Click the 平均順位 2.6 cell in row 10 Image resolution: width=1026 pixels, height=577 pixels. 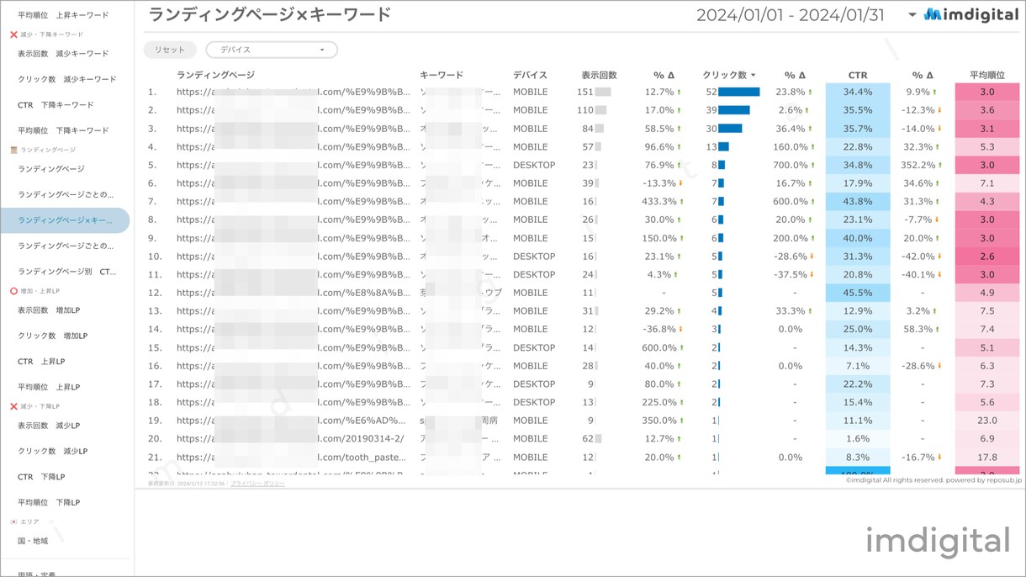pyautogui.click(x=987, y=257)
